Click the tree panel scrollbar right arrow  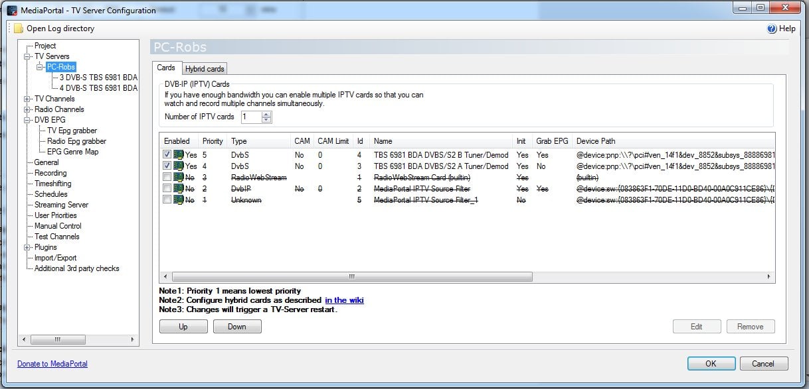134,339
